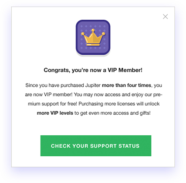Click the word 'gifts!' at message end
Image resolution: width=186 pixels, height=183 pixels.
[x=145, y=113]
